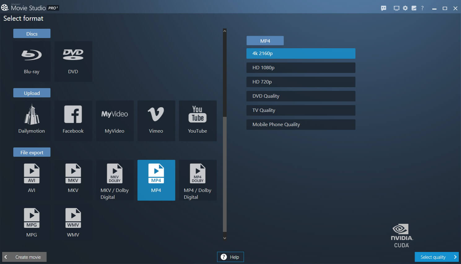Switch to the Discs category
461x264 pixels.
click(32, 33)
